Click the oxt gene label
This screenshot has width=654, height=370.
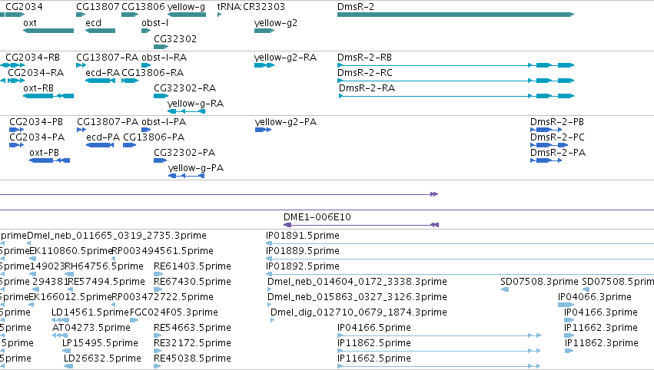30,22
